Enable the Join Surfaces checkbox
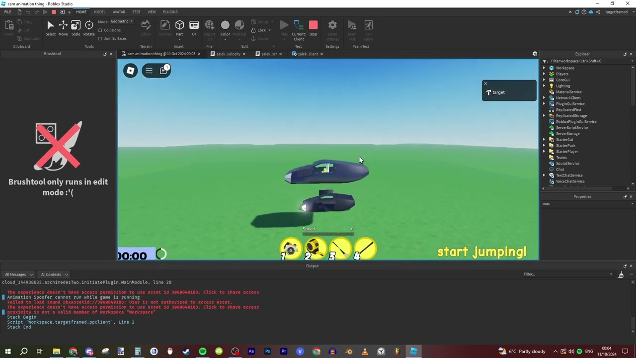Image resolution: width=636 pixels, height=358 pixels. click(100, 38)
